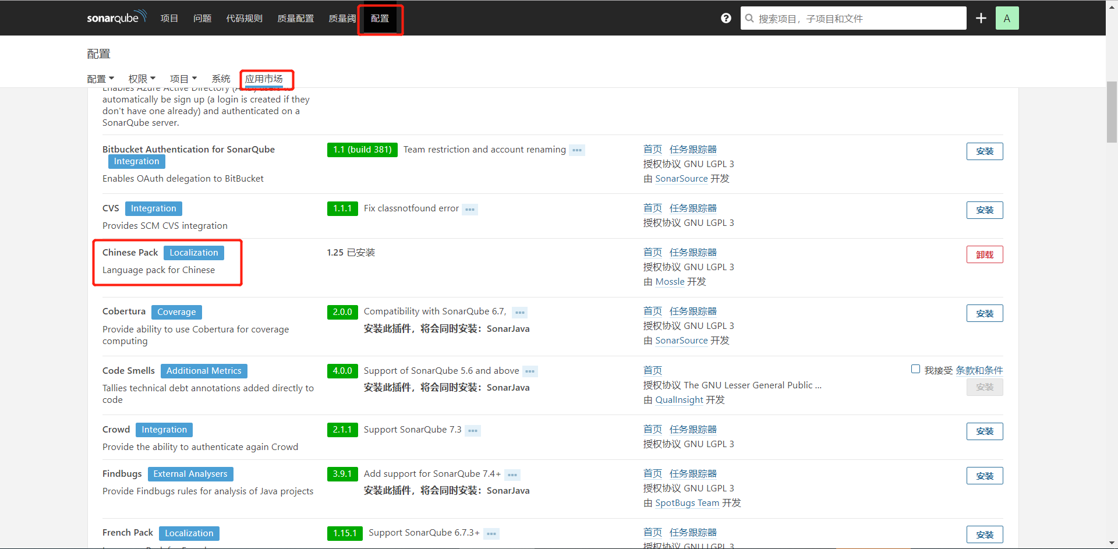This screenshot has height=549, width=1118.
Task: Show Findbugs release notes via the ellipsis icon
Action: click(513, 474)
